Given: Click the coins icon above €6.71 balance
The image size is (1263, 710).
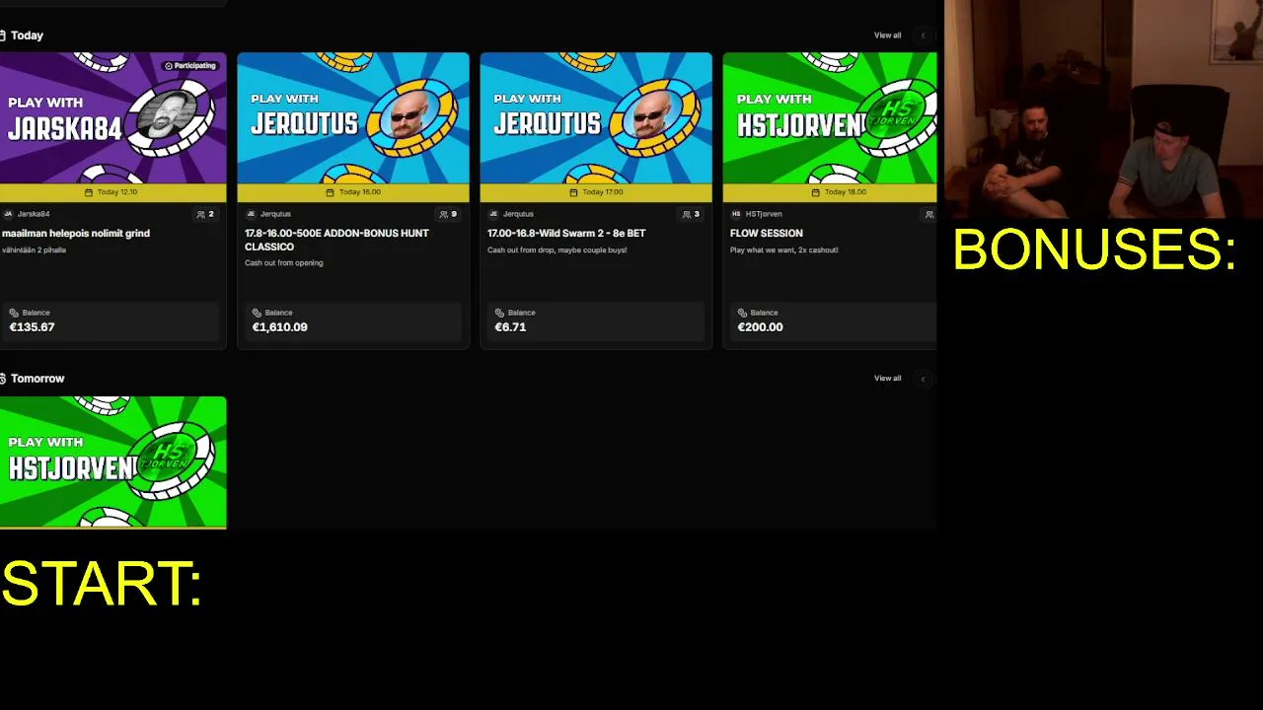Looking at the screenshot, I should [500, 313].
